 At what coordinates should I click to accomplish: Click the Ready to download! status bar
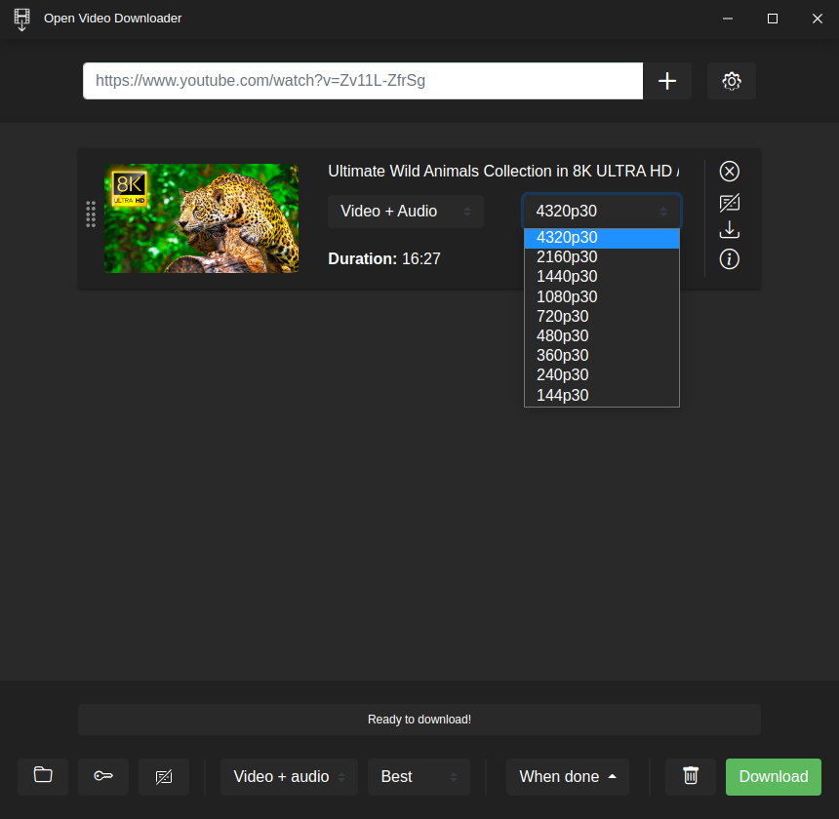pos(419,719)
